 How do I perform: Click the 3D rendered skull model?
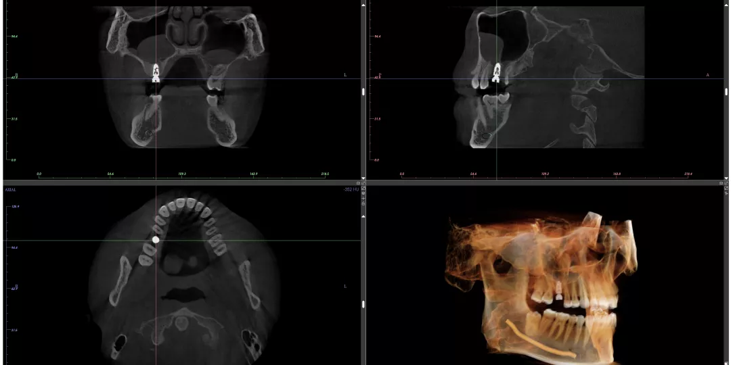(541, 287)
